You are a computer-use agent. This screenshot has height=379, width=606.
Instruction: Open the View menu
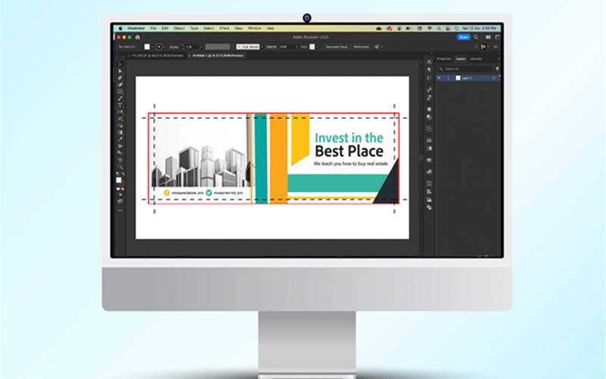(x=239, y=28)
